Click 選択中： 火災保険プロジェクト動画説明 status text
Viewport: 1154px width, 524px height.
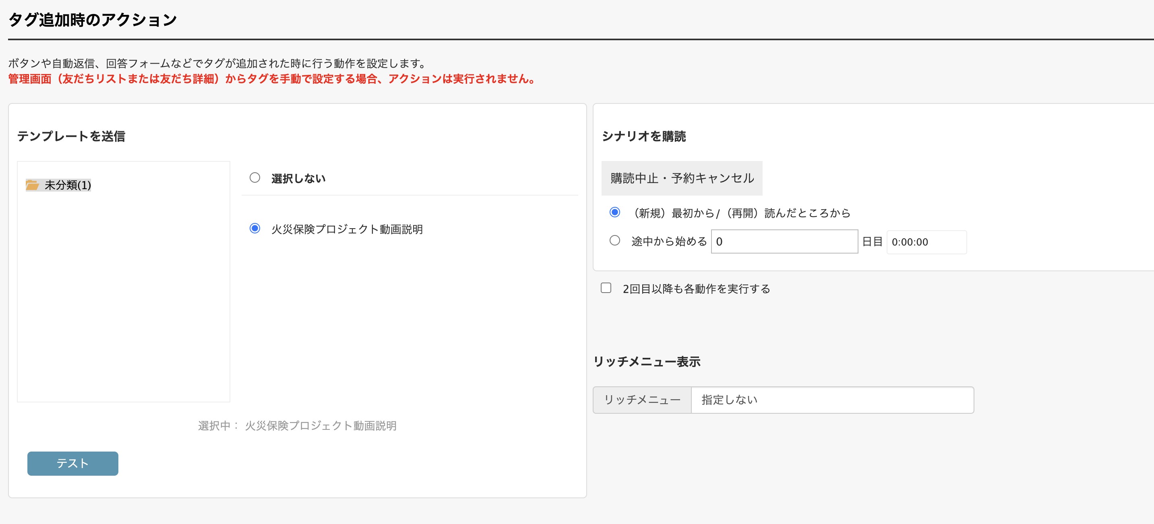[298, 425]
